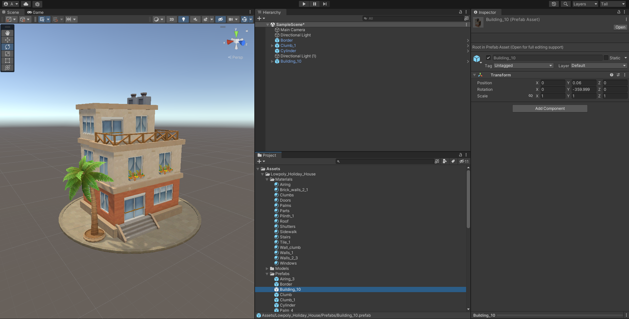Select the Scale tool

coord(8,54)
